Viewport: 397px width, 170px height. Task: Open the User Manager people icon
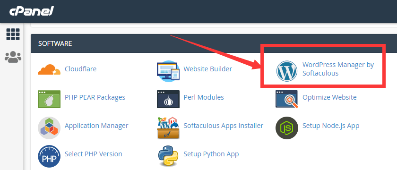(13, 57)
